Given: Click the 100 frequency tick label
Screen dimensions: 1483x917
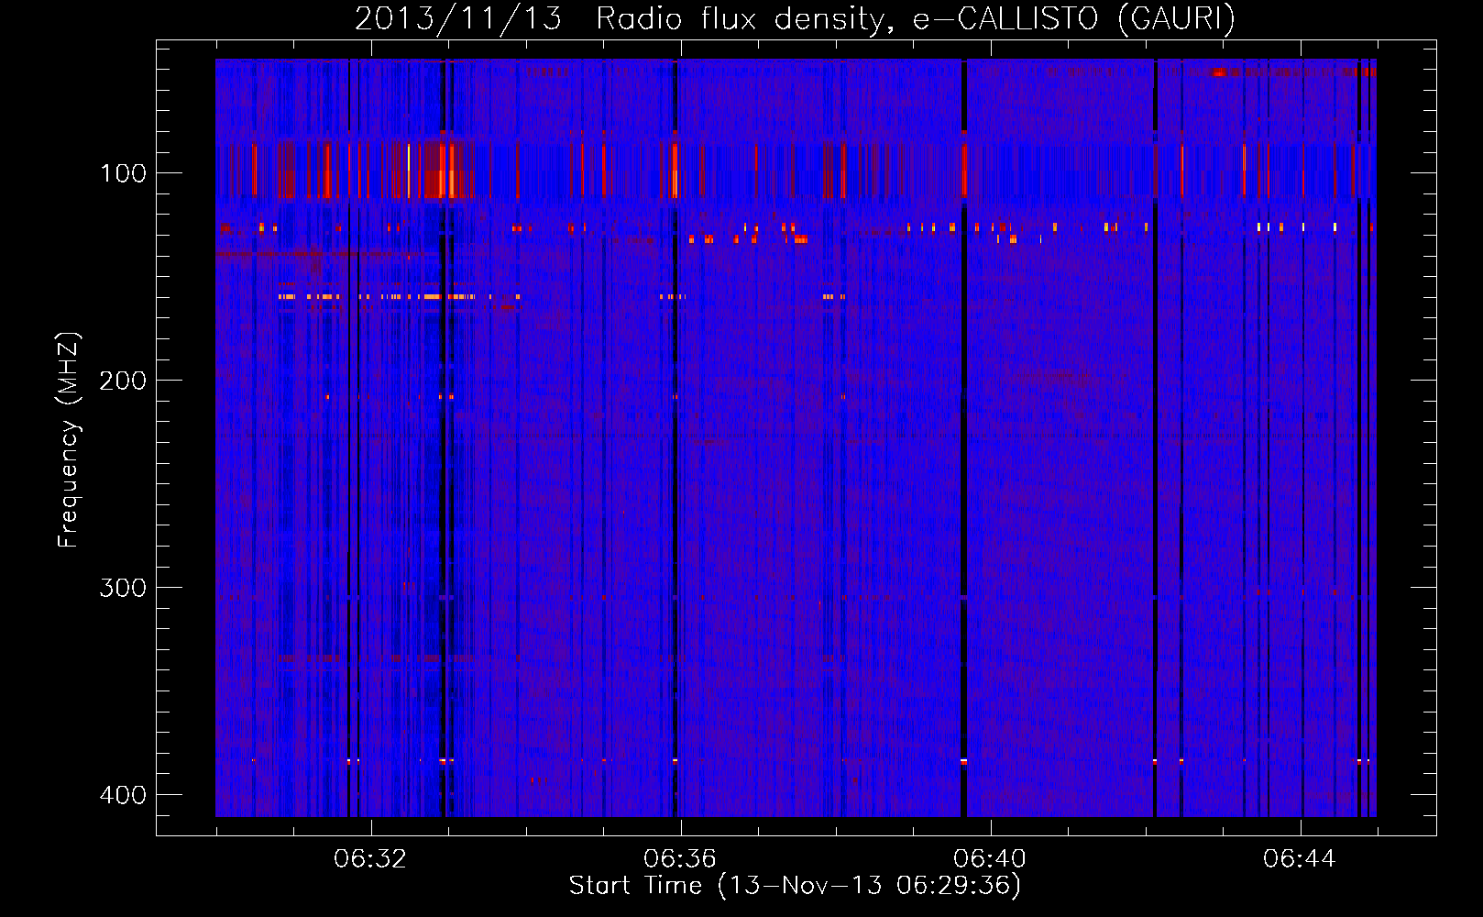Looking at the screenshot, I should 123,173.
